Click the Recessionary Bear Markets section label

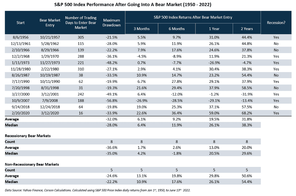tap(28, 136)
